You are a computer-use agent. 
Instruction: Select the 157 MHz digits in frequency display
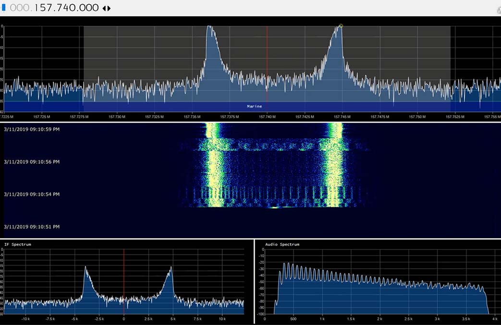coord(43,8)
